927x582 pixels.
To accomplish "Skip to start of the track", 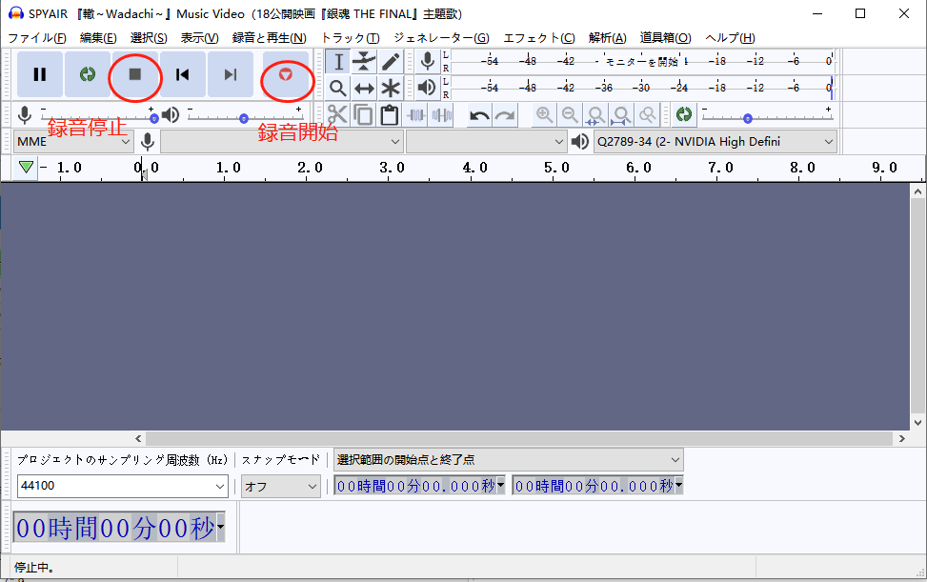I will pyautogui.click(x=183, y=74).
